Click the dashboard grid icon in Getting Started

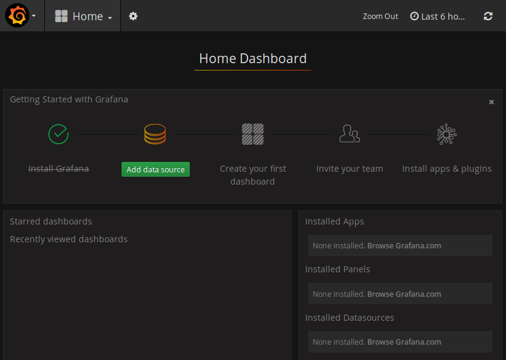click(252, 134)
